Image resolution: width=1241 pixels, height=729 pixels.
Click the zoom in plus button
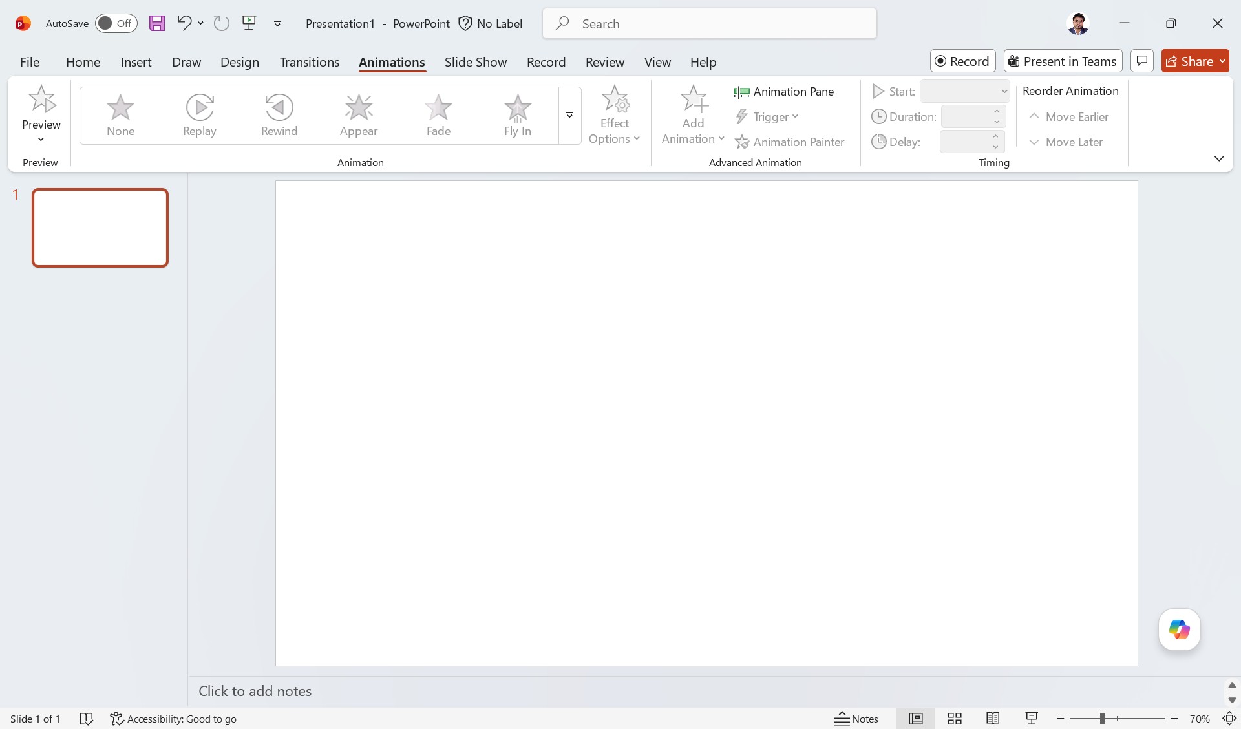coord(1174,719)
